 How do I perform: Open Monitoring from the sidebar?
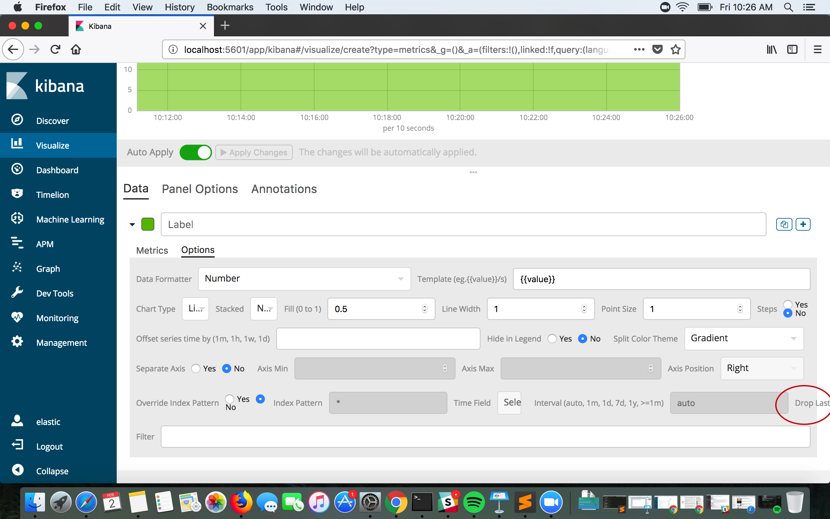(x=57, y=318)
